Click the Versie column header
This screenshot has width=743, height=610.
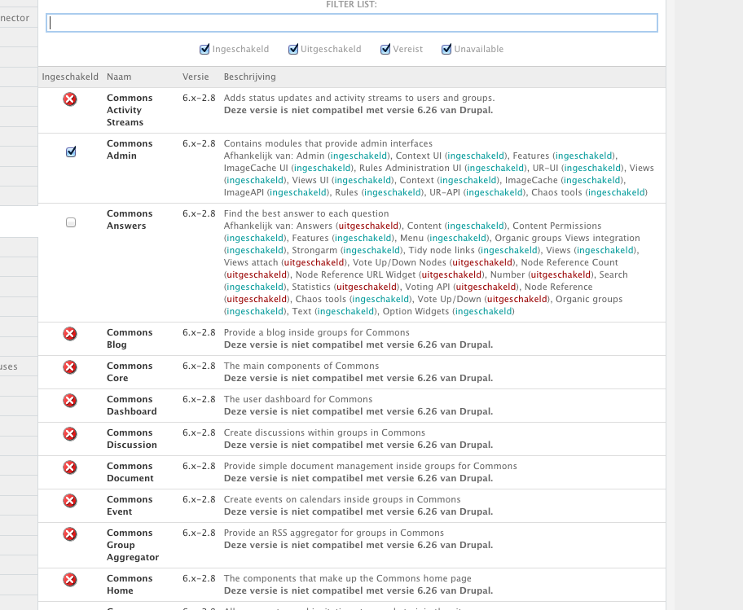point(196,77)
